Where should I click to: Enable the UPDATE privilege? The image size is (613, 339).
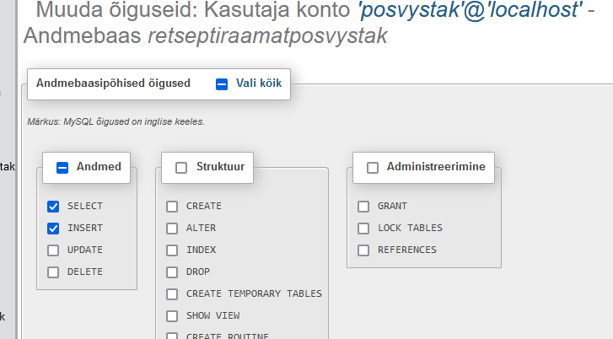(53, 250)
